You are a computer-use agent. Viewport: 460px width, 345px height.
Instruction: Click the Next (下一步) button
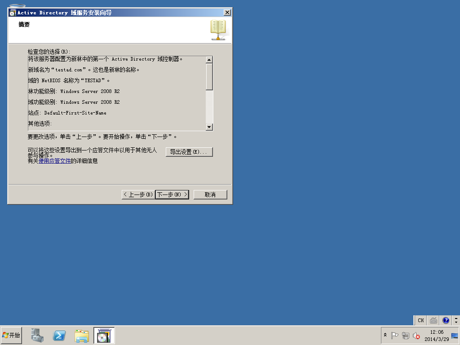pos(172,195)
